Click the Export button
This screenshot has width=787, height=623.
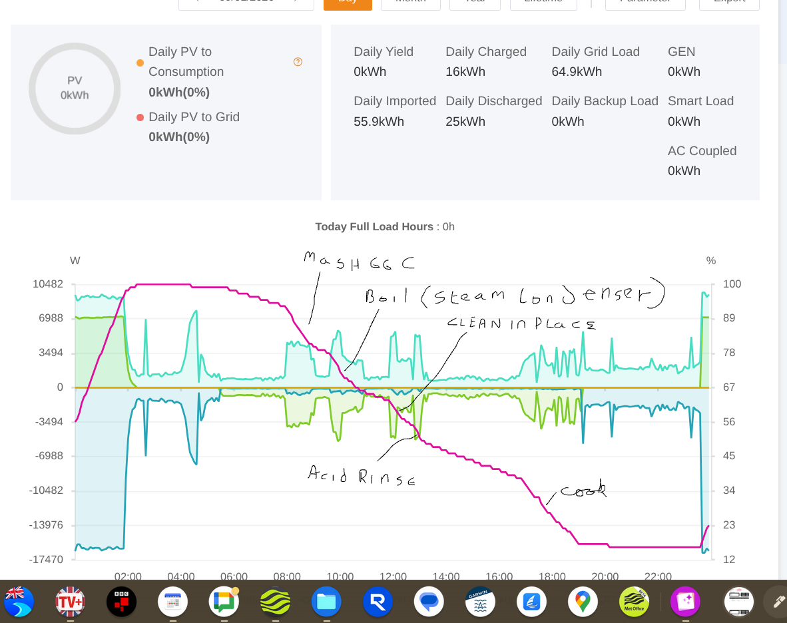pyautogui.click(x=729, y=2)
